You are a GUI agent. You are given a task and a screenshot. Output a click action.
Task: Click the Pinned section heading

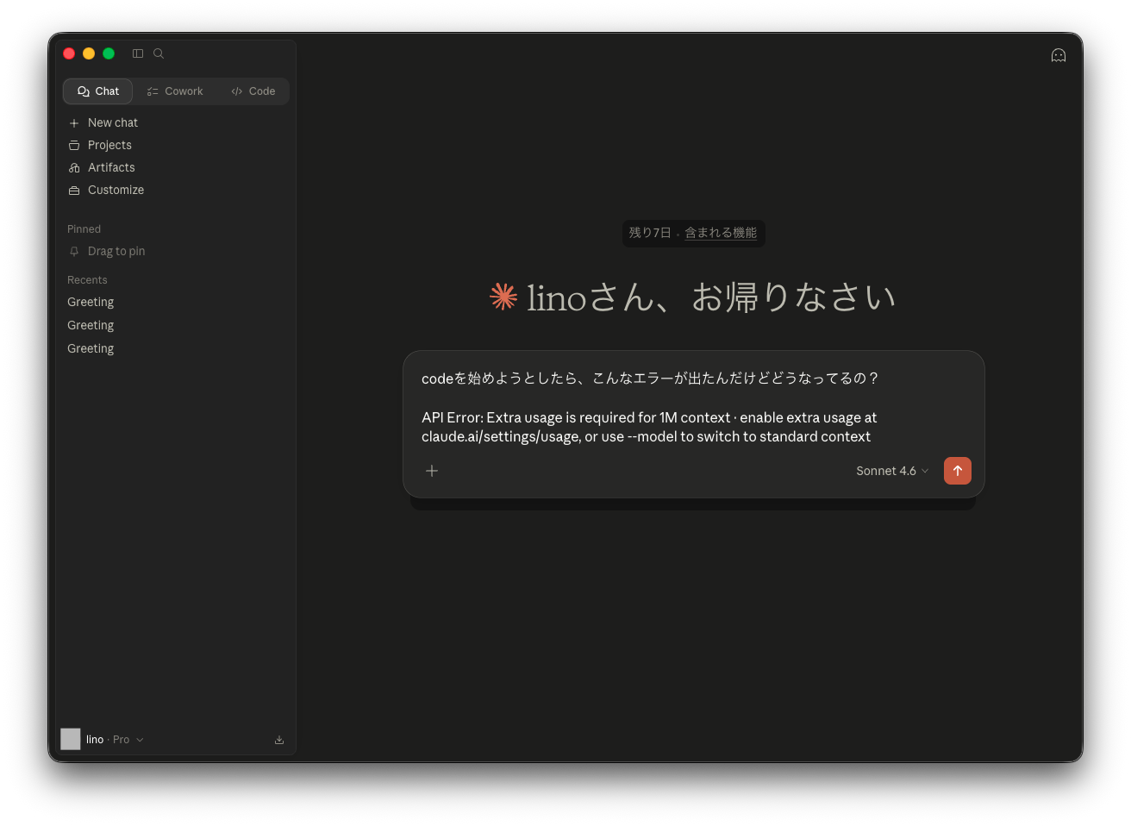[84, 229]
